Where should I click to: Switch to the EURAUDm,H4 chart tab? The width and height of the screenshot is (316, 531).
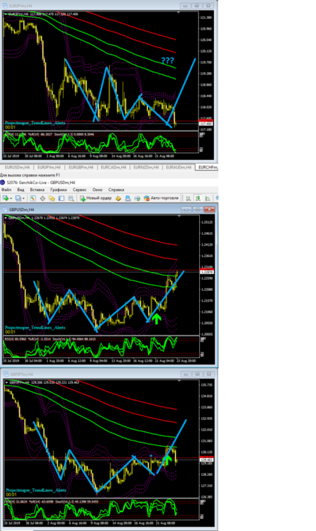click(x=179, y=167)
